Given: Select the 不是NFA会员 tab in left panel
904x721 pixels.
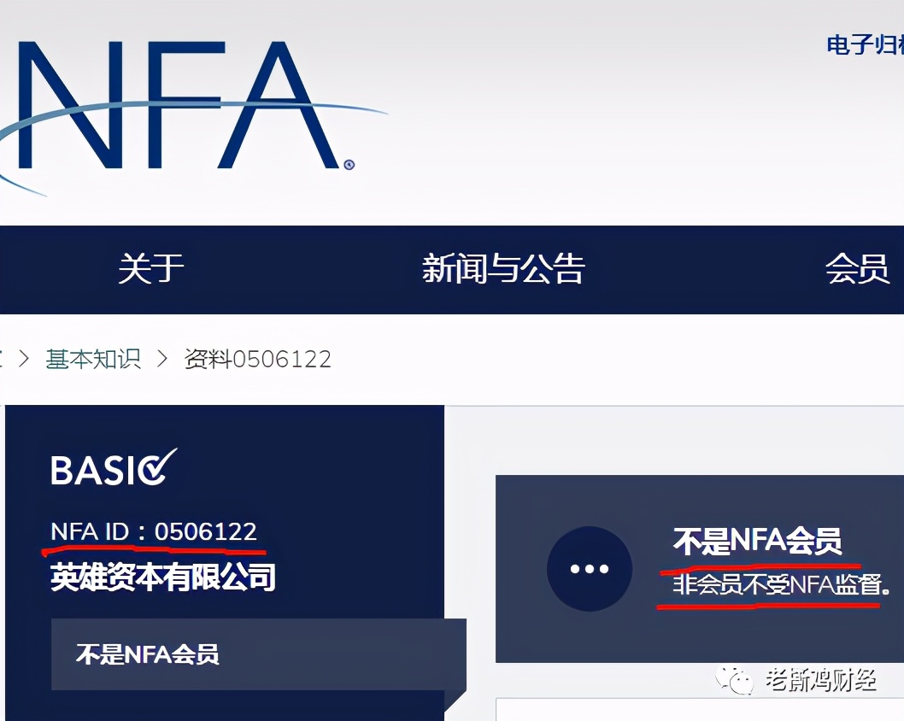Looking at the screenshot, I should 258,654.
